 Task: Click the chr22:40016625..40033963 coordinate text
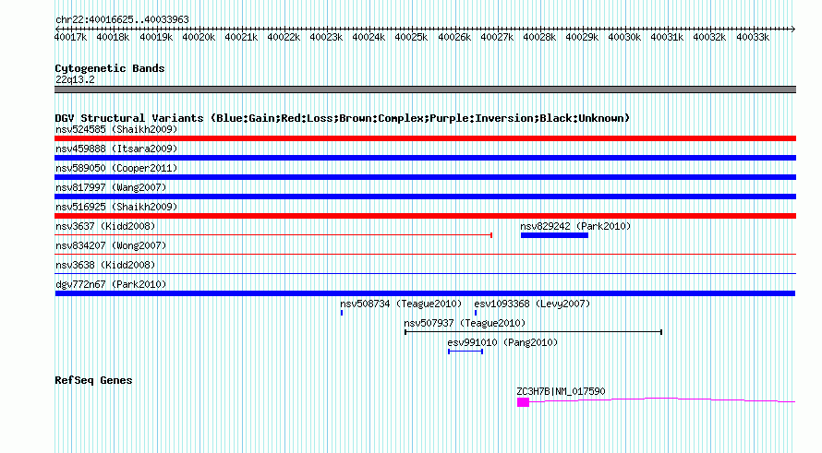pyautogui.click(x=122, y=20)
